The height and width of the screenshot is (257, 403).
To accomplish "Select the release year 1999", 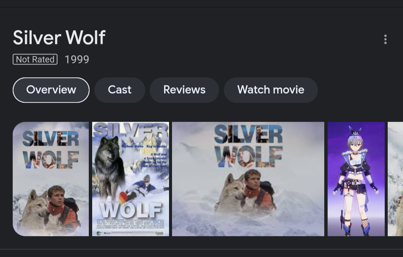I will [x=77, y=59].
